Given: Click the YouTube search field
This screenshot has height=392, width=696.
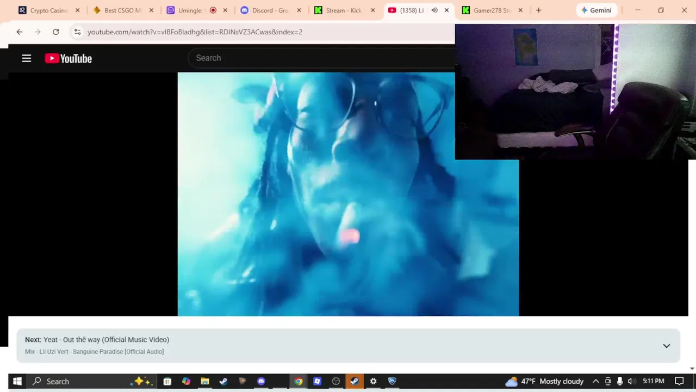Looking at the screenshot, I should click(321, 58).
